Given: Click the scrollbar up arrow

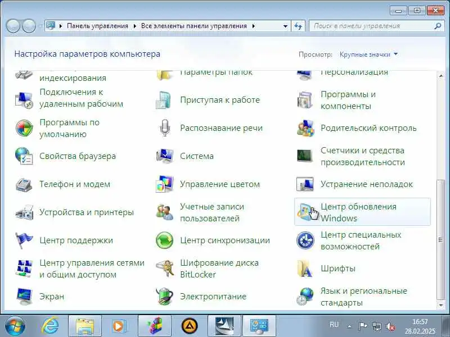Looking at the screenshot, I should (441, 76).
